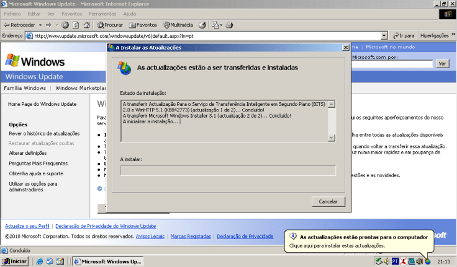
Task: Expand the Hiperligações links chevron
Action: (x=453, y=36)
